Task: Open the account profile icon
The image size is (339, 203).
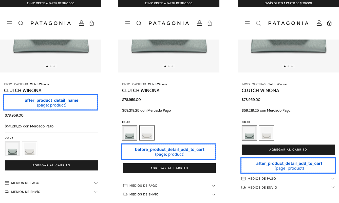Action: click(x=81, y=23)
